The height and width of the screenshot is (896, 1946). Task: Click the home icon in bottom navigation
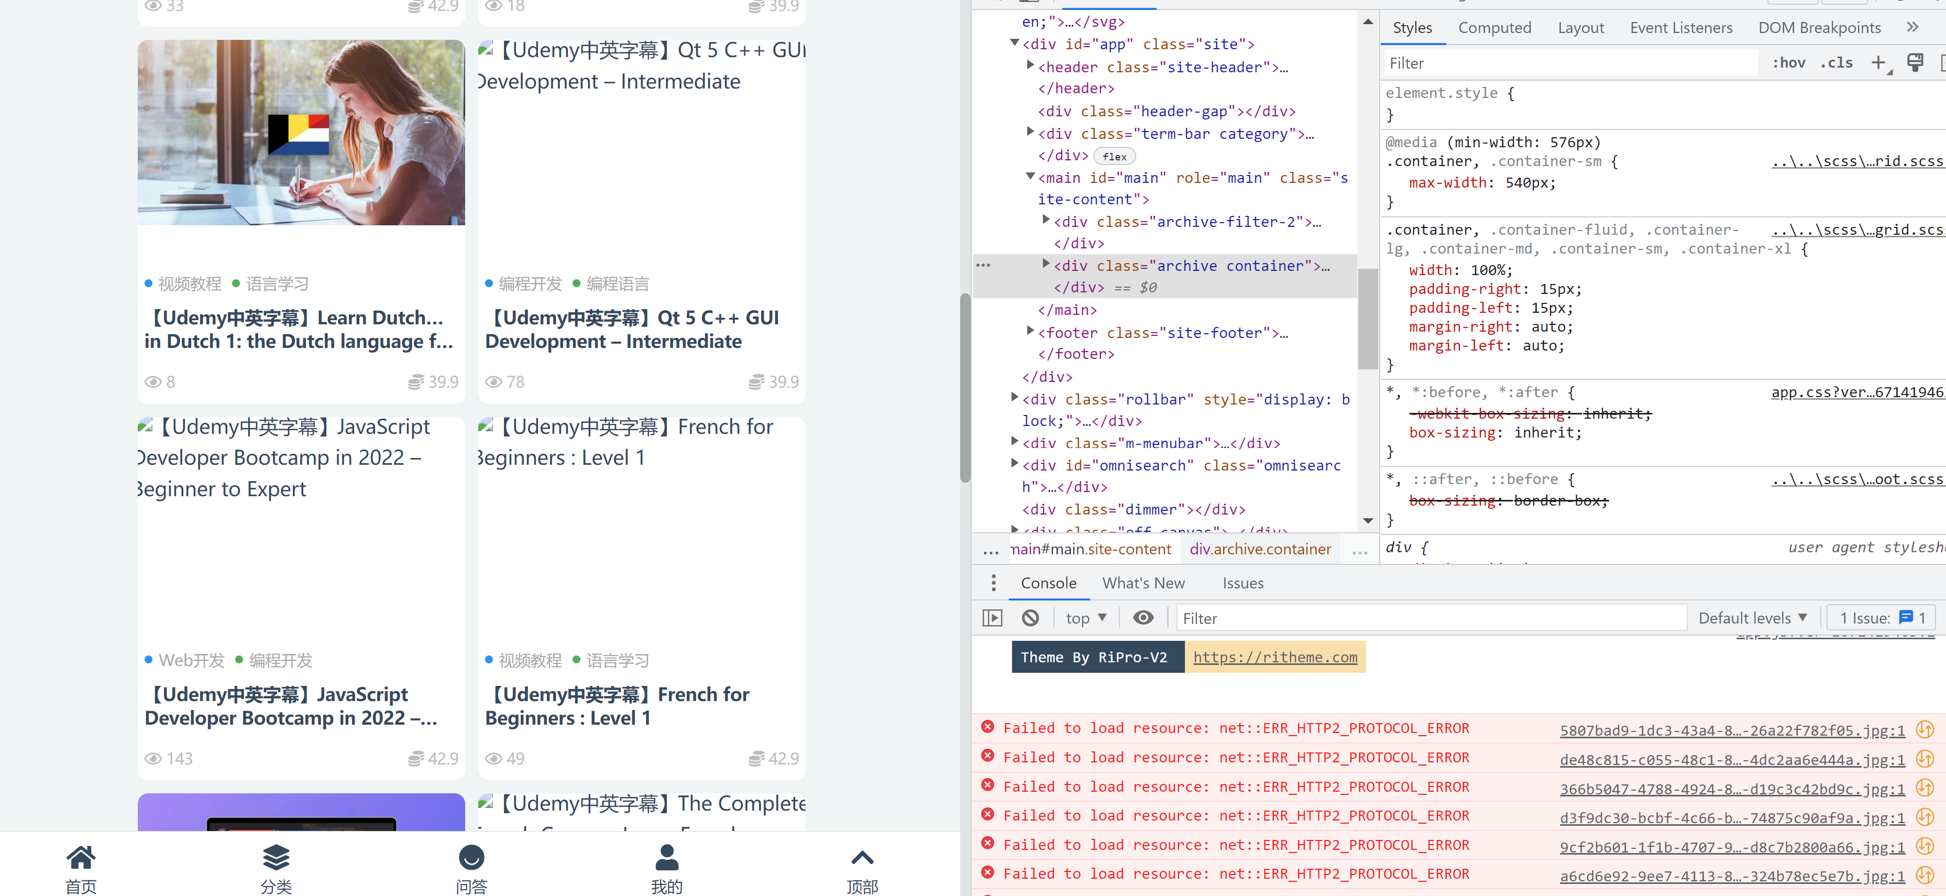point(81,857)
